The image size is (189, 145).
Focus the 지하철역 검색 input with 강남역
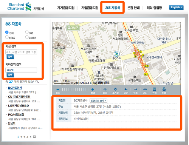(x=21, y=70)
